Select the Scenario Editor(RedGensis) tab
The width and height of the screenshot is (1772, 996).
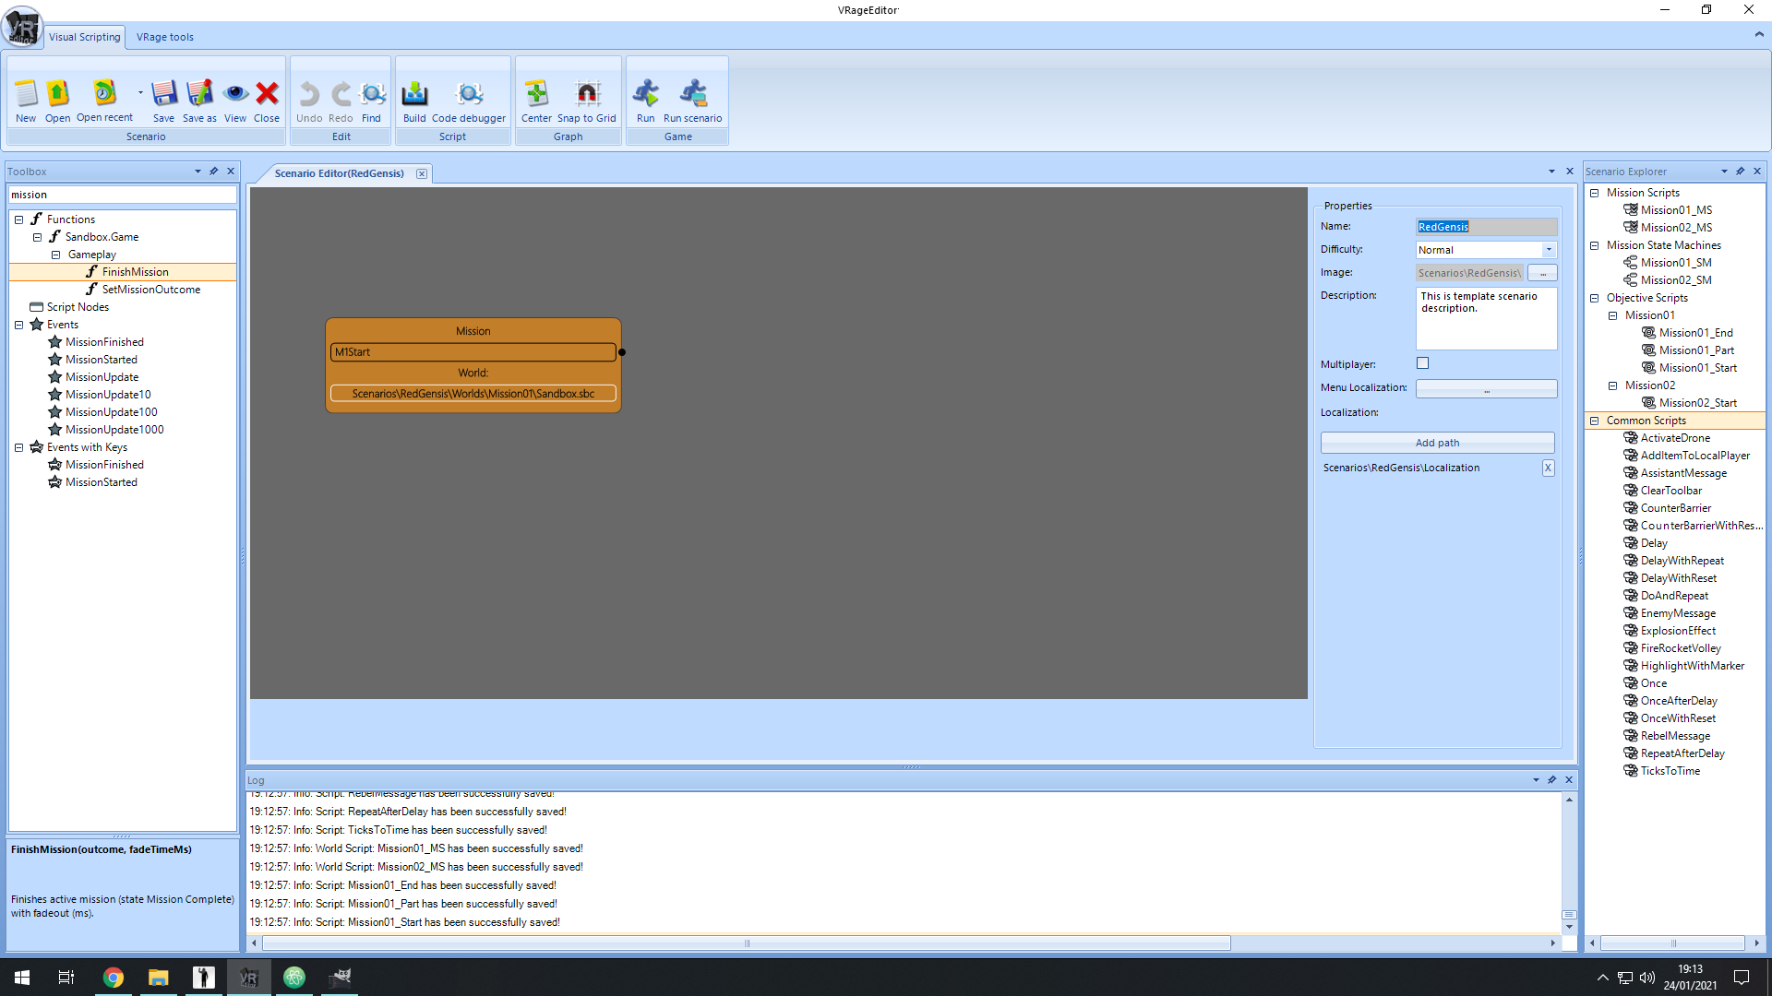339,173
